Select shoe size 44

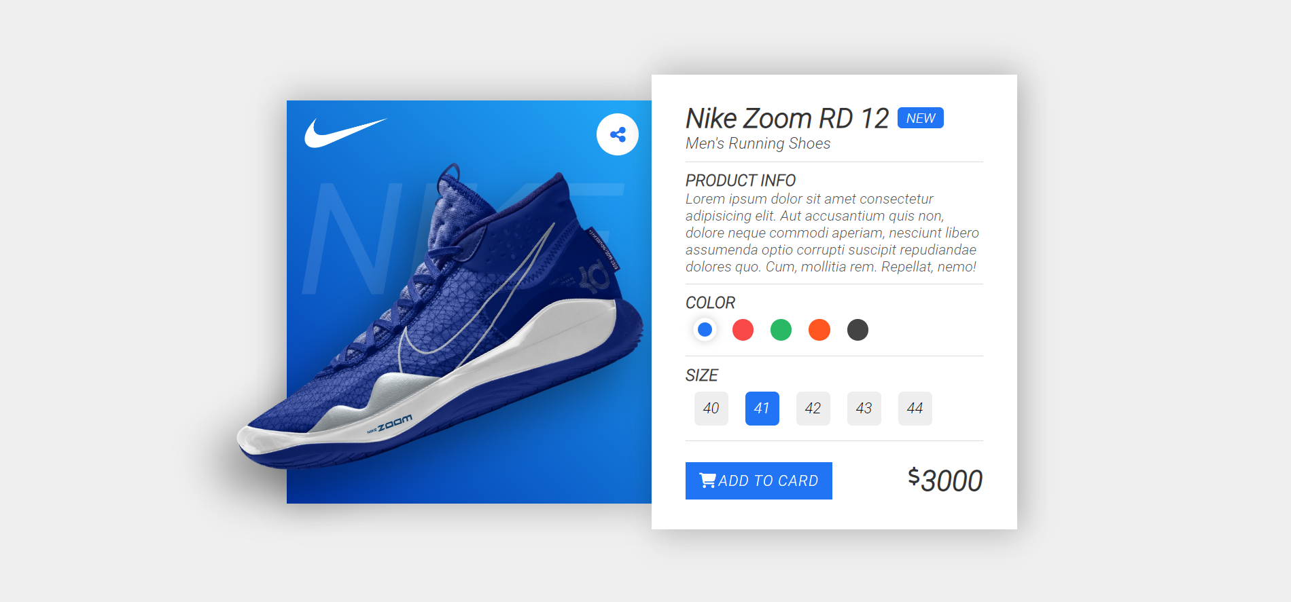pyautogui.click(x=915, y=409)
